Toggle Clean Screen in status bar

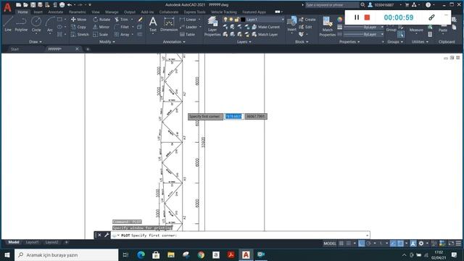point(451,244)
